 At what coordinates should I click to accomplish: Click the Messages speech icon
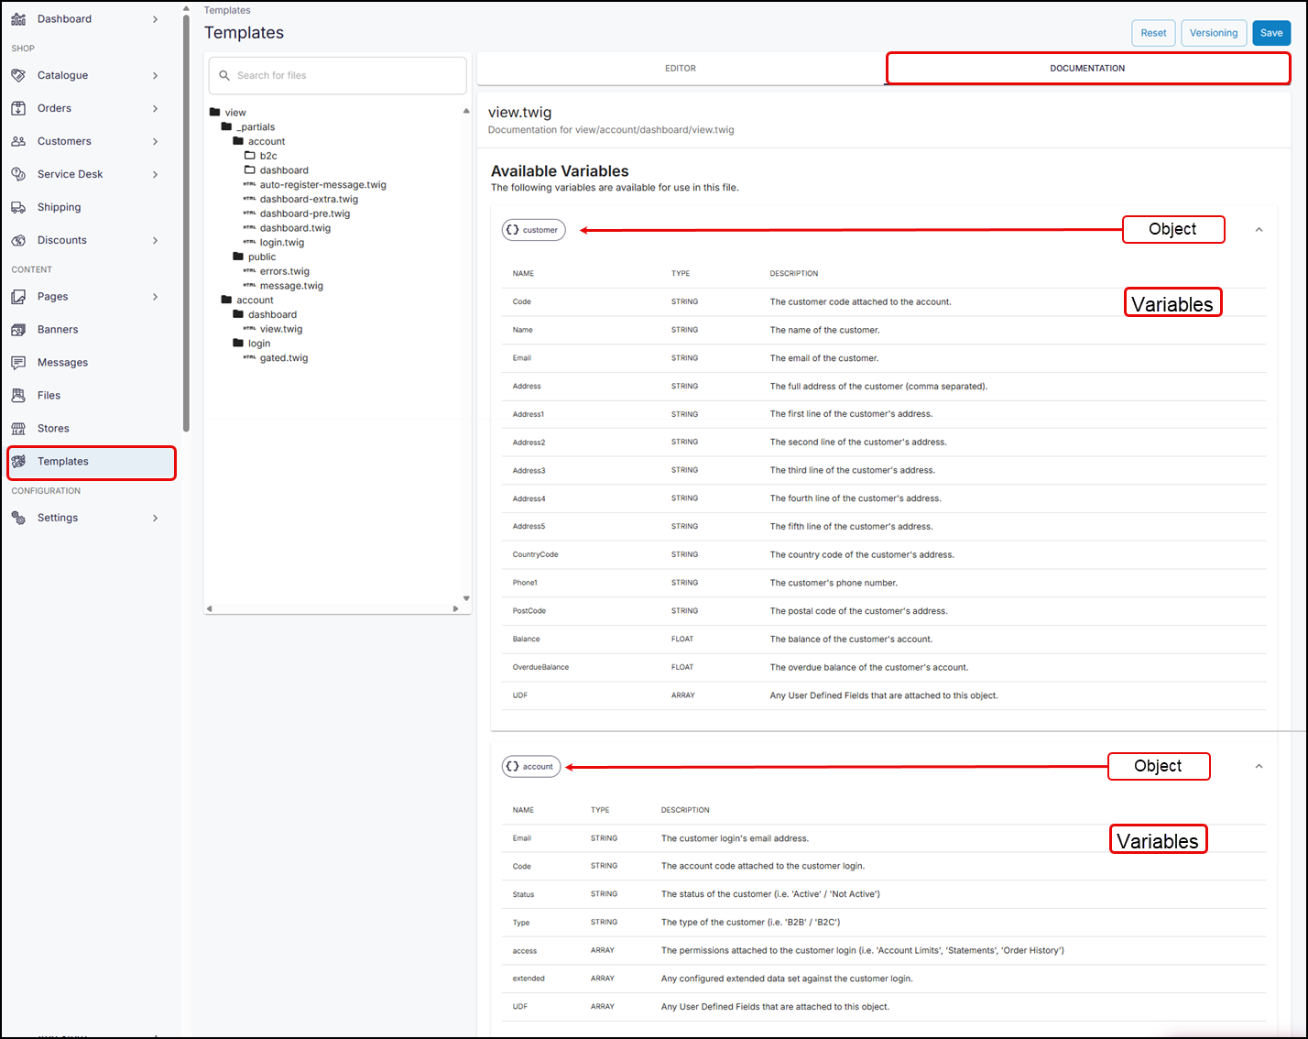18,363
